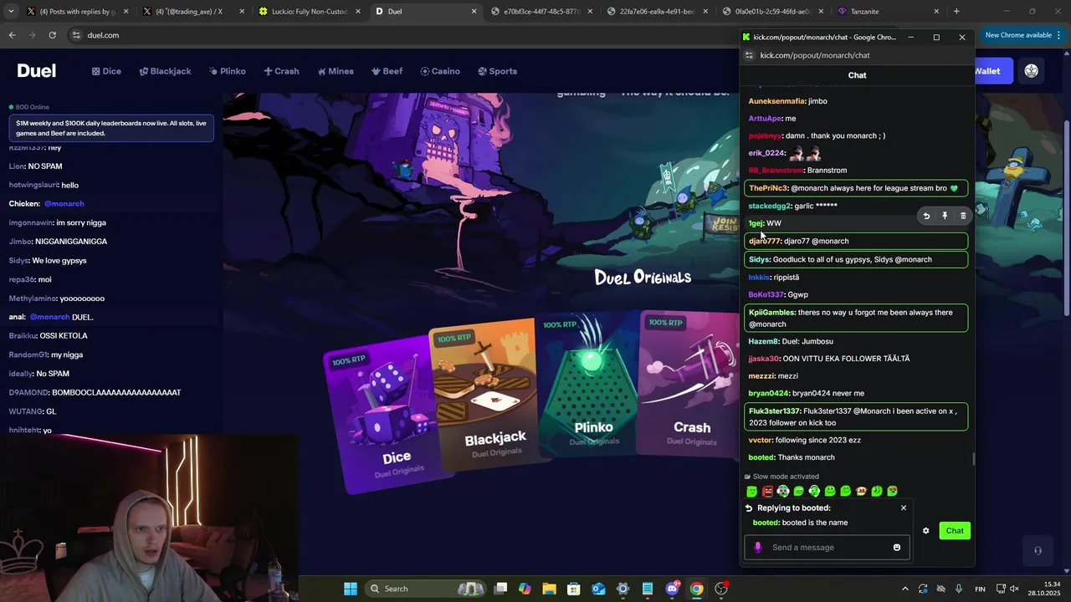Image resolution: width=1071 pixels, height=602 pixels.
Task: Click popout window site settings icon
Action: click(x=750, y=55)
